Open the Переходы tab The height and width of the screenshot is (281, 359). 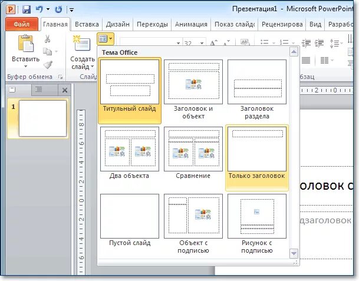pyautogui.click(x=152, y=24)
